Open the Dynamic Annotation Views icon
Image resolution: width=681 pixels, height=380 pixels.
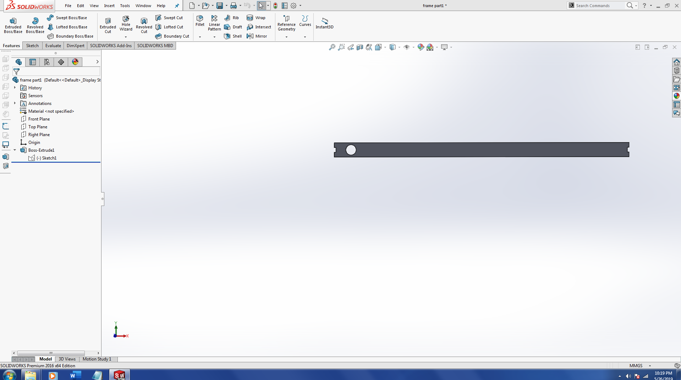click(x=369, y=47)
